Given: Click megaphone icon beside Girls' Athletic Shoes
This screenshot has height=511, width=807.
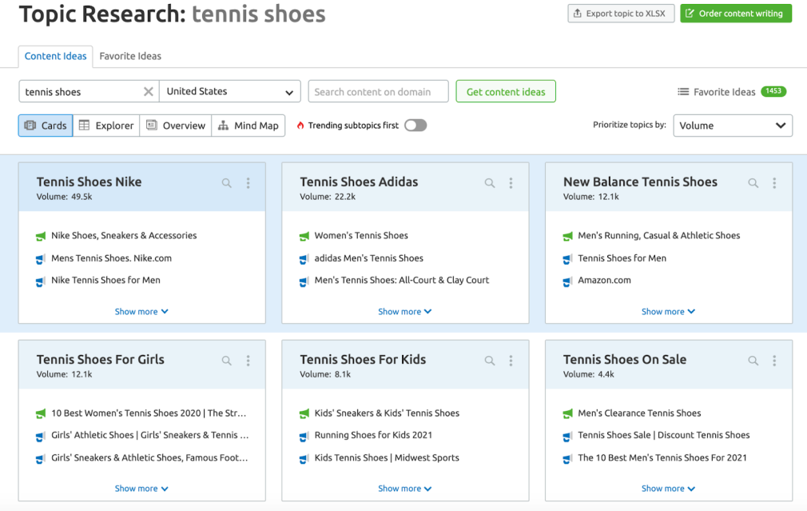Looking at the screenshot, I should click(41, 437).
